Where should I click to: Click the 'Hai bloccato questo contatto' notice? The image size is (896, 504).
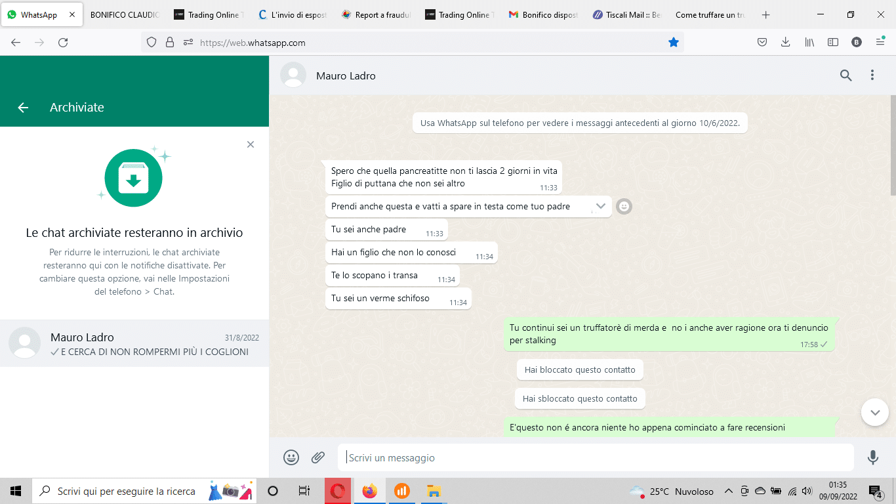pyautogui.click(x=580, y=369)
